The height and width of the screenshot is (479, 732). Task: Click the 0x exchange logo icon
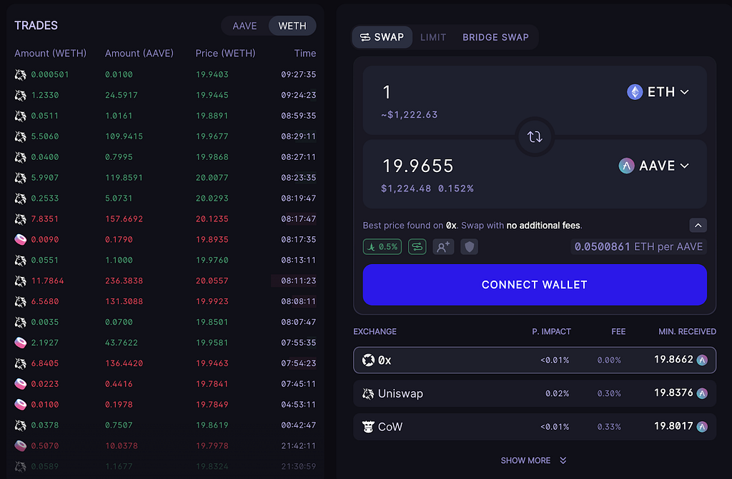368,360
